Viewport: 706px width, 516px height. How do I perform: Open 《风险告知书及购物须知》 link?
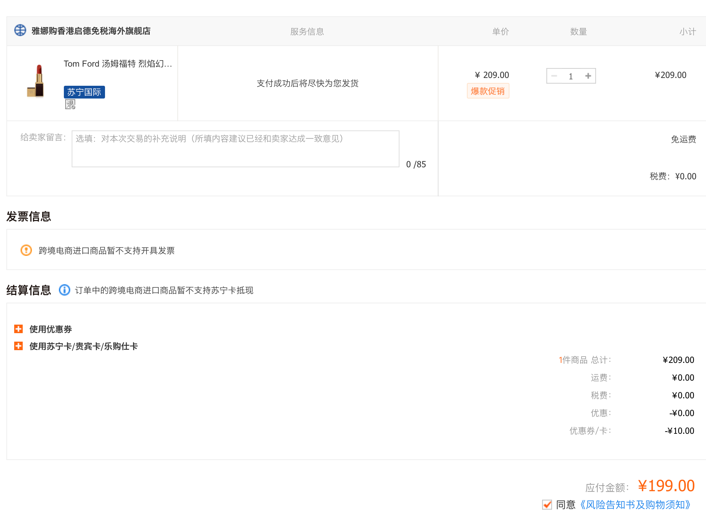635,505
